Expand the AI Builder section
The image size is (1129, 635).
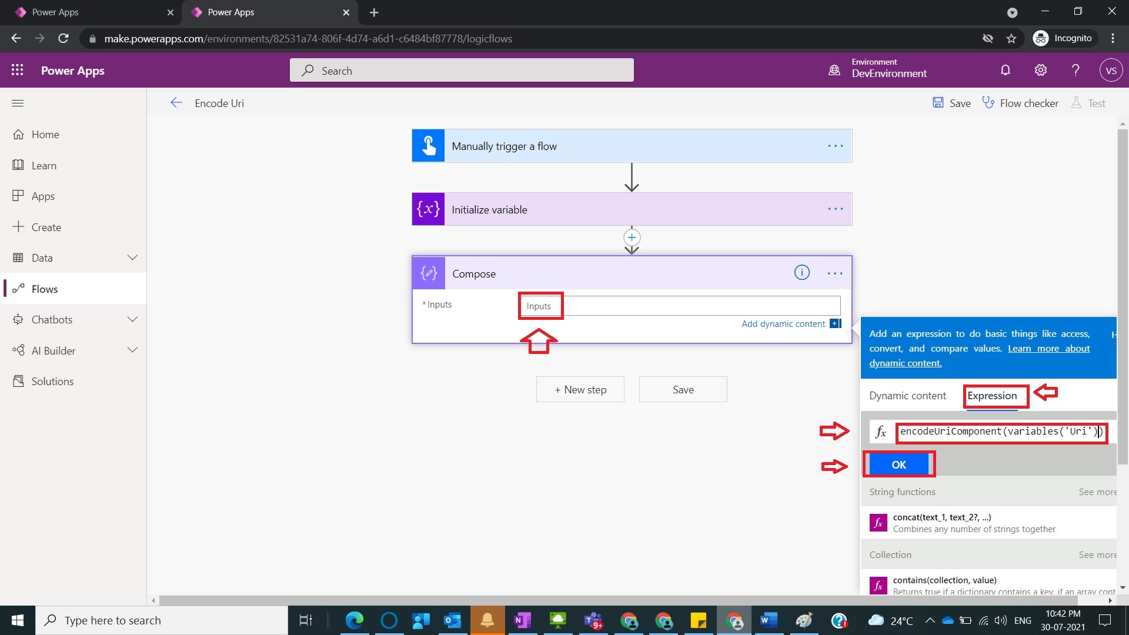tap(133, 350)
